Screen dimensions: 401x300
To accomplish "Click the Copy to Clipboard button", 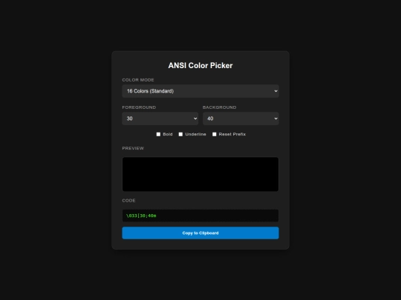I will (x=200, y=233).
